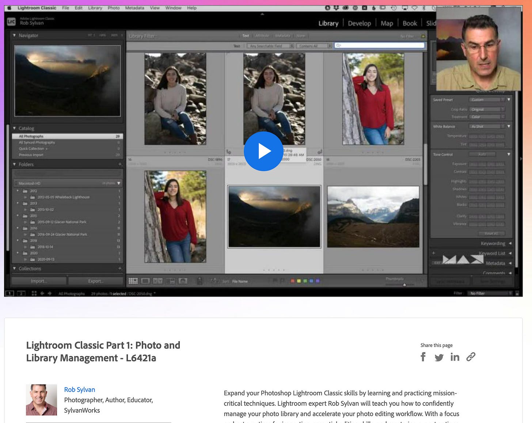Click the Creative Cloud menu bar icon

[x=346, y=8]
